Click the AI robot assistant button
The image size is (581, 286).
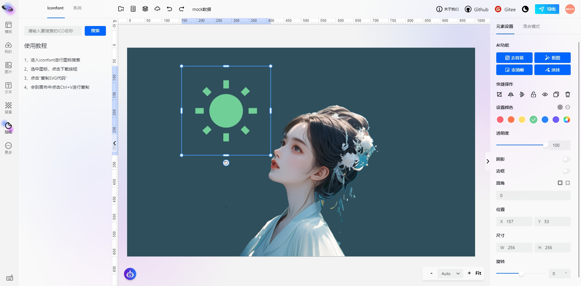click(x=130, y=274)
